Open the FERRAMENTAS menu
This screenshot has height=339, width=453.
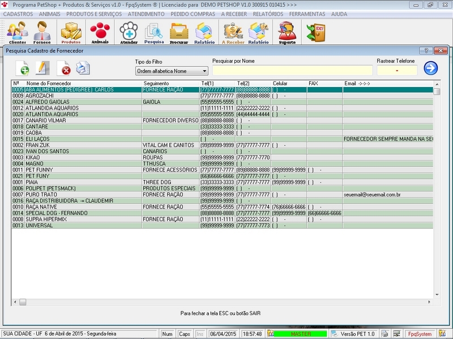pos(307,14)
